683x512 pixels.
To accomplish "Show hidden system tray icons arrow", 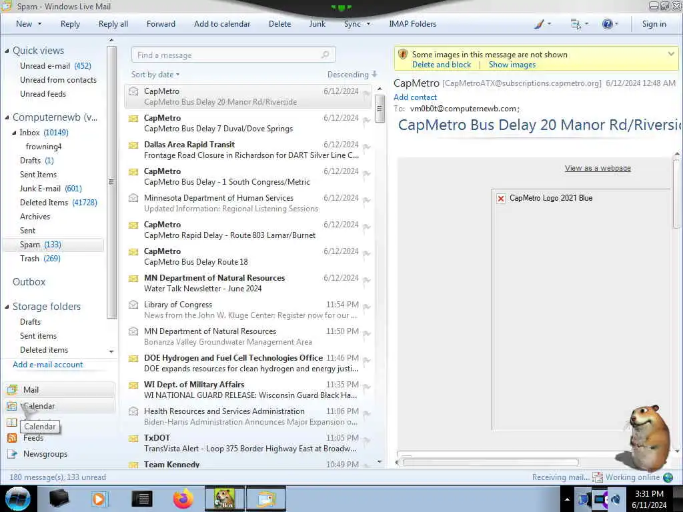I will tap(567, 499).
